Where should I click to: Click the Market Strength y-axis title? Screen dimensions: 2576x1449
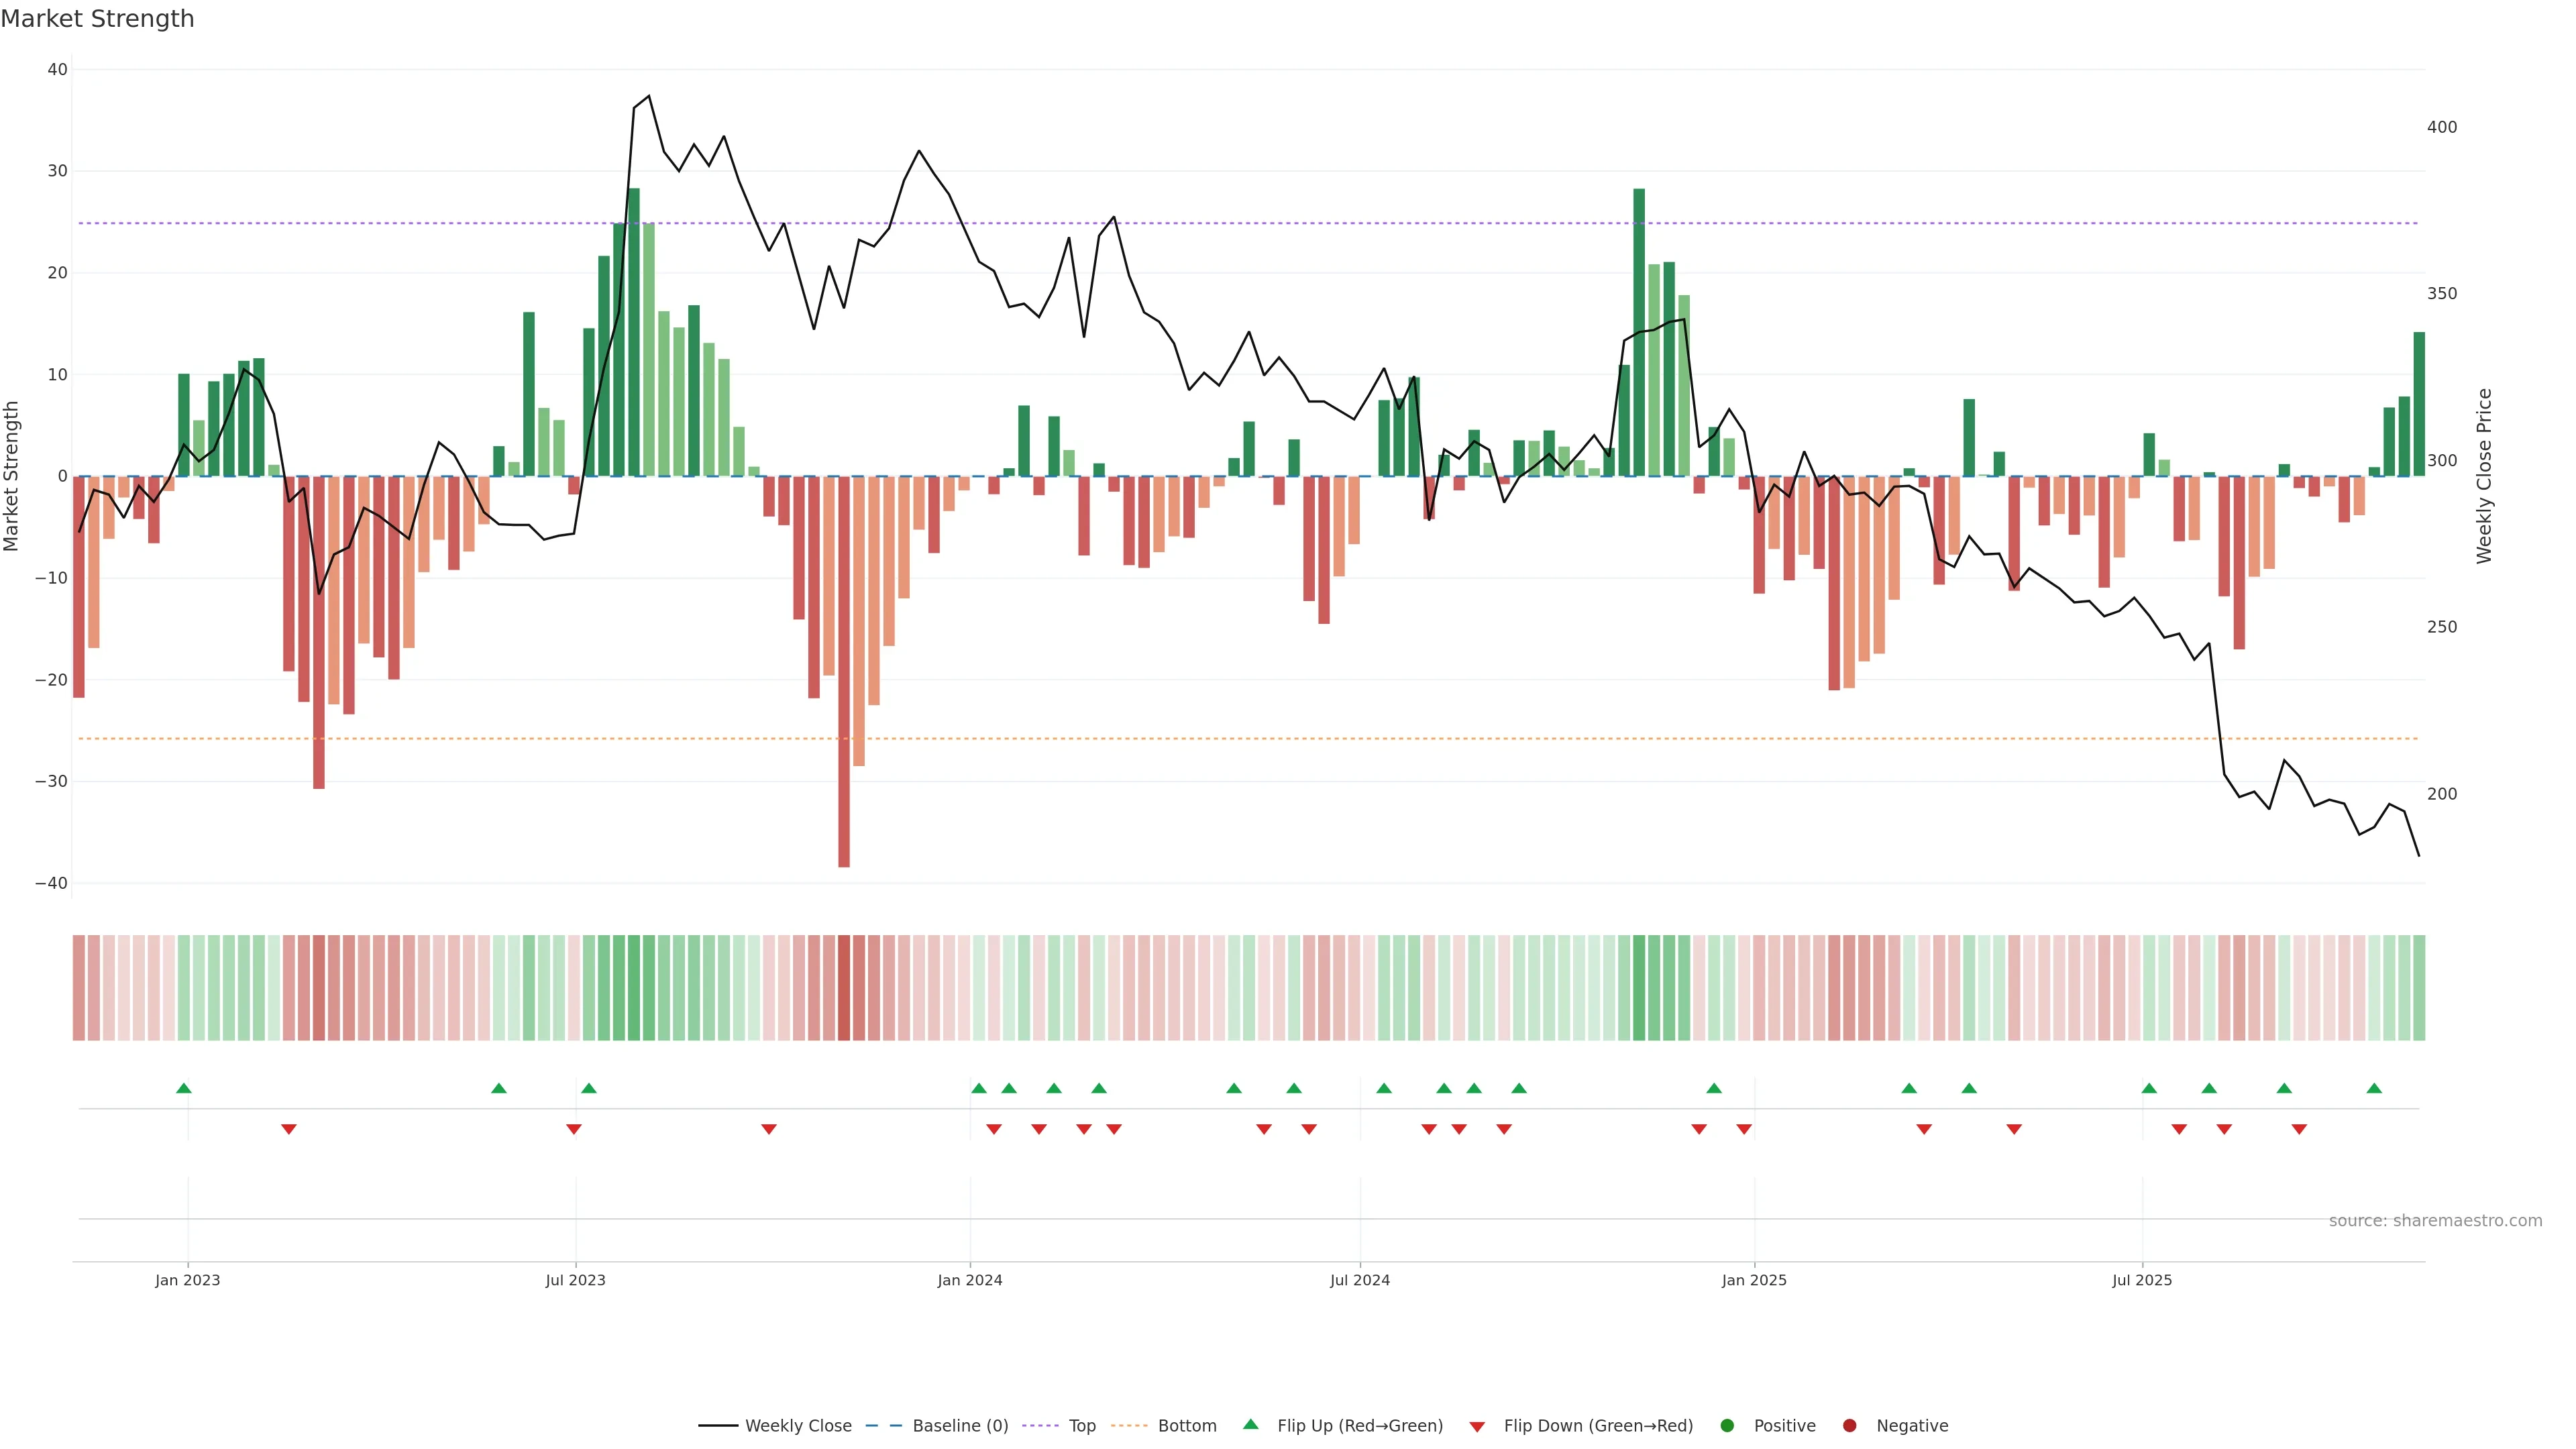12,476
